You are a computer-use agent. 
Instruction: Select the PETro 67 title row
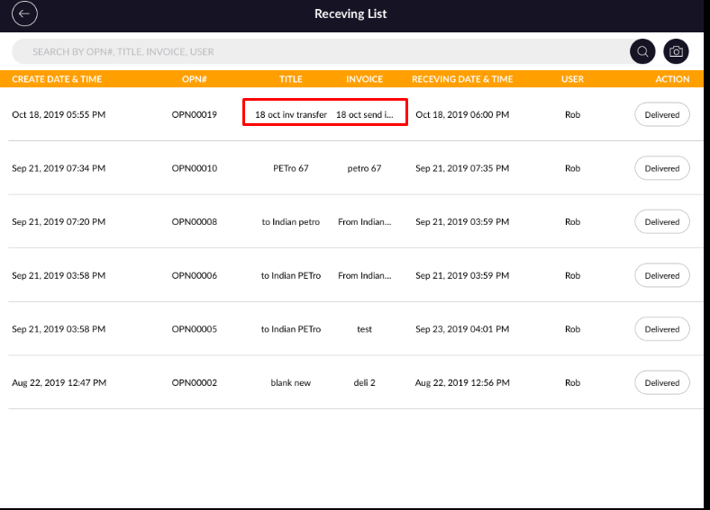point(291,168)
